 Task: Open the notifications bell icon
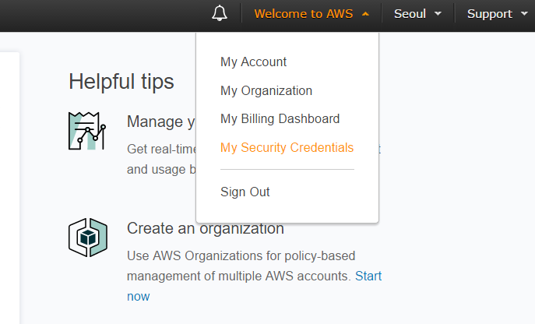tap(220, 13)
